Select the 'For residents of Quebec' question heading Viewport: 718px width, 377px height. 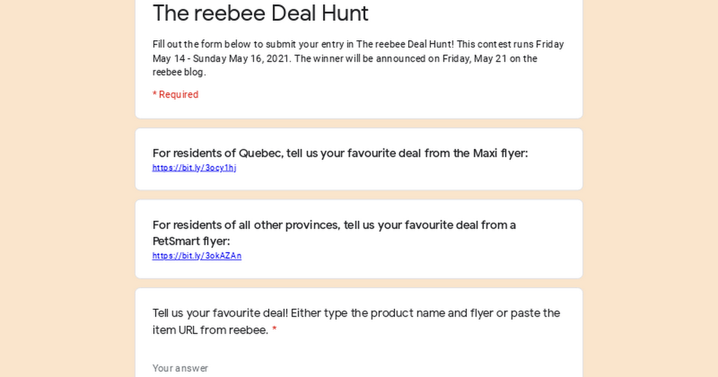(340, 153)
